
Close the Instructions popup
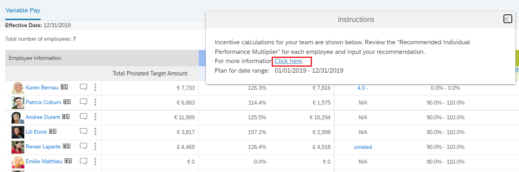click(507, 19)
